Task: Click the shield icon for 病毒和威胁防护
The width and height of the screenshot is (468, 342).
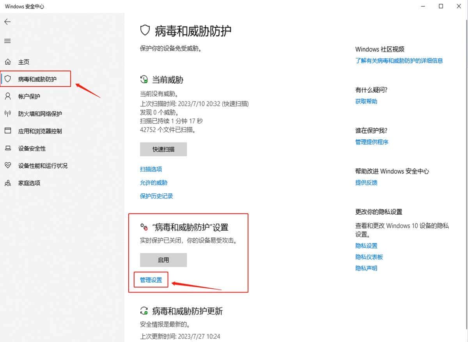Action: [8, 79]
